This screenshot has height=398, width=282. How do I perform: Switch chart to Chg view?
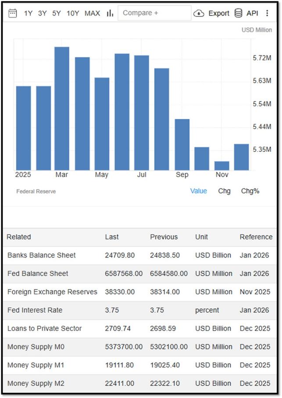pyautogui.click(x=225, y=191)
